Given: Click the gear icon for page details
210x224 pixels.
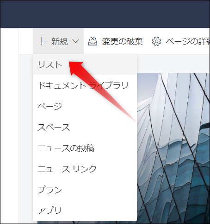Looking at the screenshot, I should pos(156,41).
